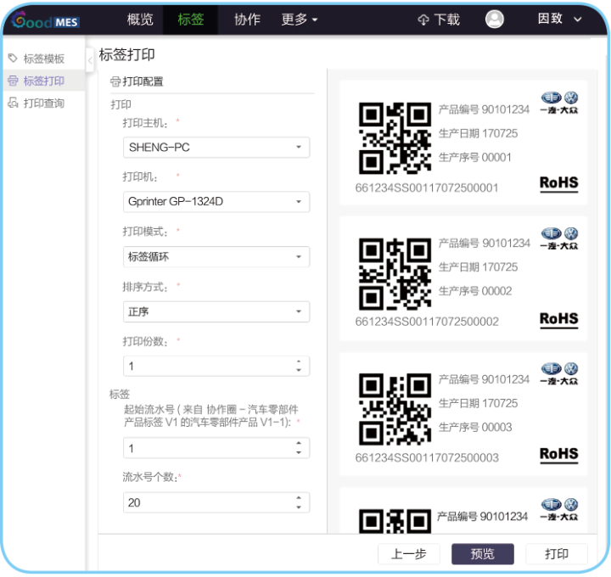This screenshot has height=577, width=611.
Task: Open the 打印模式 标签循环 dropdown
Action: point(216,257)
